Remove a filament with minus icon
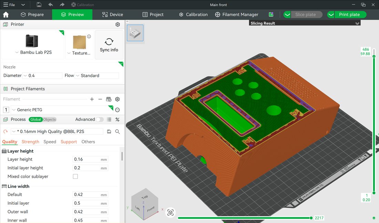The height and width of the screenshot is (223, 379). (100, 99)
